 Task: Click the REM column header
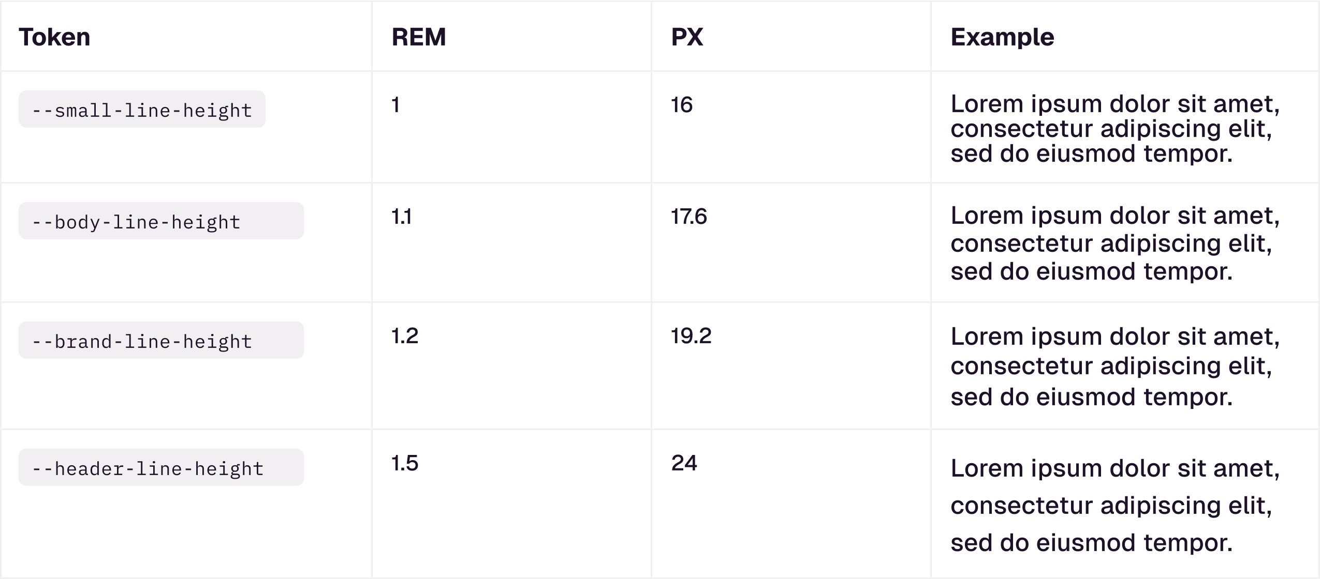(418, 37)
